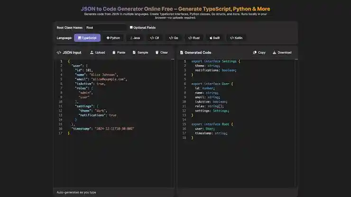Click "export interface User" line
The height and width of the screenshot is (197, 351).
[x=212, y=84]
